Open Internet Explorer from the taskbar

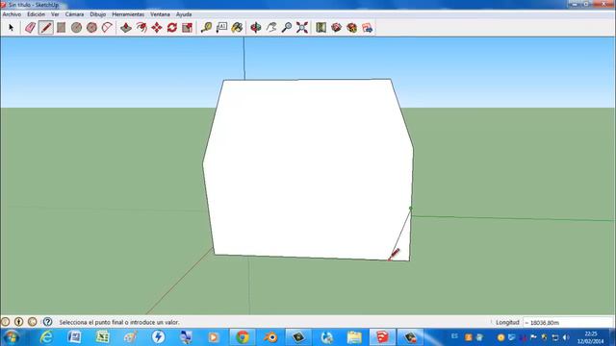46,337
